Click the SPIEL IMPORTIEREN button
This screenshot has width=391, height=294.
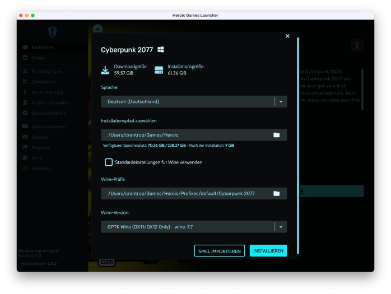220,251
